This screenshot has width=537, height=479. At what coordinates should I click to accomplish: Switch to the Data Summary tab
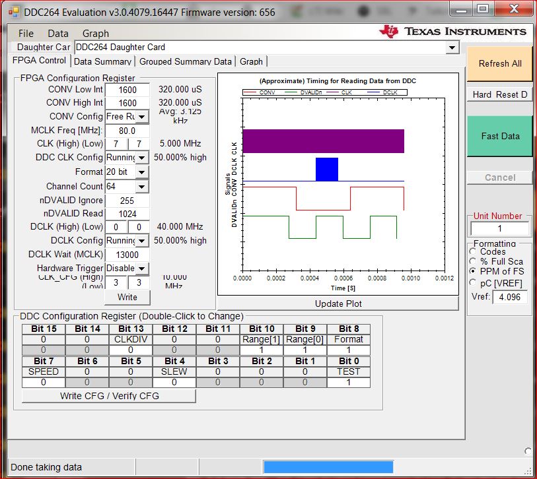102,61
